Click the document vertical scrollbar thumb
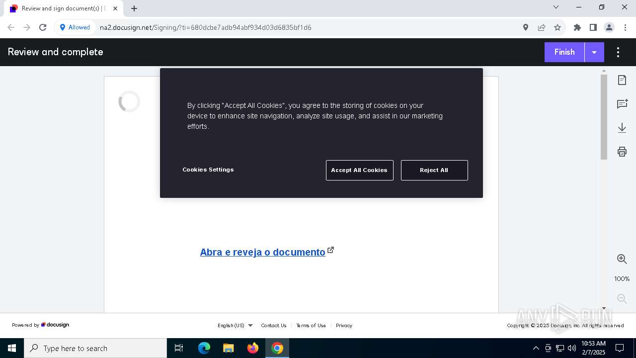 pyautogui.click(x=604, y=117)
